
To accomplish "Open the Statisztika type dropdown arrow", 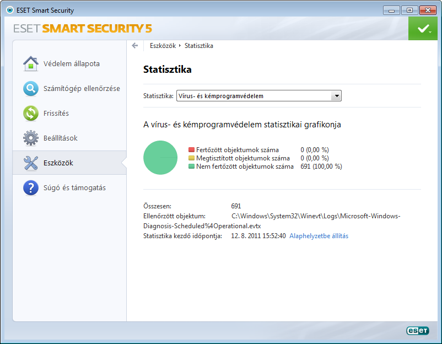I will tap(336, 96).
